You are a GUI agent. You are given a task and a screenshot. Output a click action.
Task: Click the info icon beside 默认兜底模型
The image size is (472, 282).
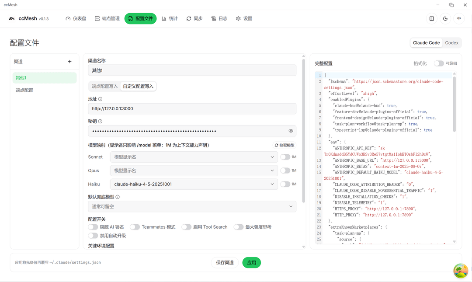118,197
